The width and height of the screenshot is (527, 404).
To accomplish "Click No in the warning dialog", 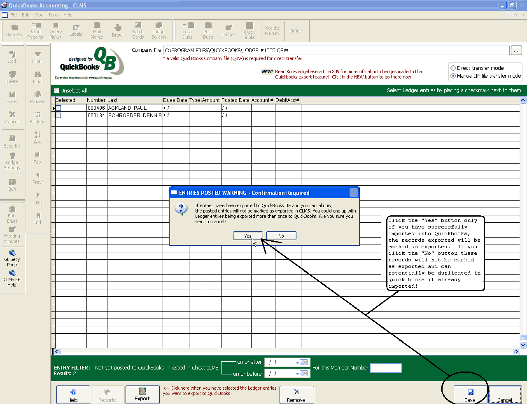I will coord(281,236).
